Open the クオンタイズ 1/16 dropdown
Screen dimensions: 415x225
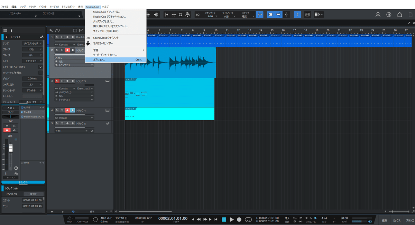point(212,16)
